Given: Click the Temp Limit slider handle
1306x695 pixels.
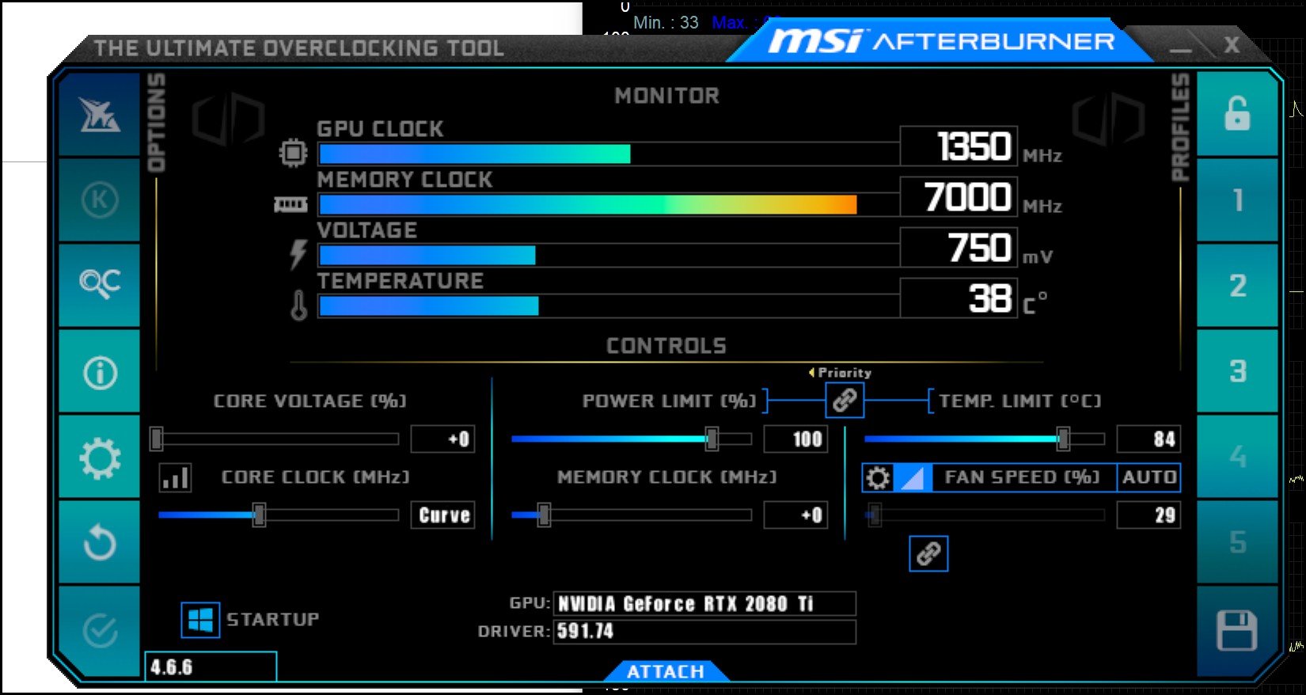Looking at the screenshot, I should (1063, 439).
